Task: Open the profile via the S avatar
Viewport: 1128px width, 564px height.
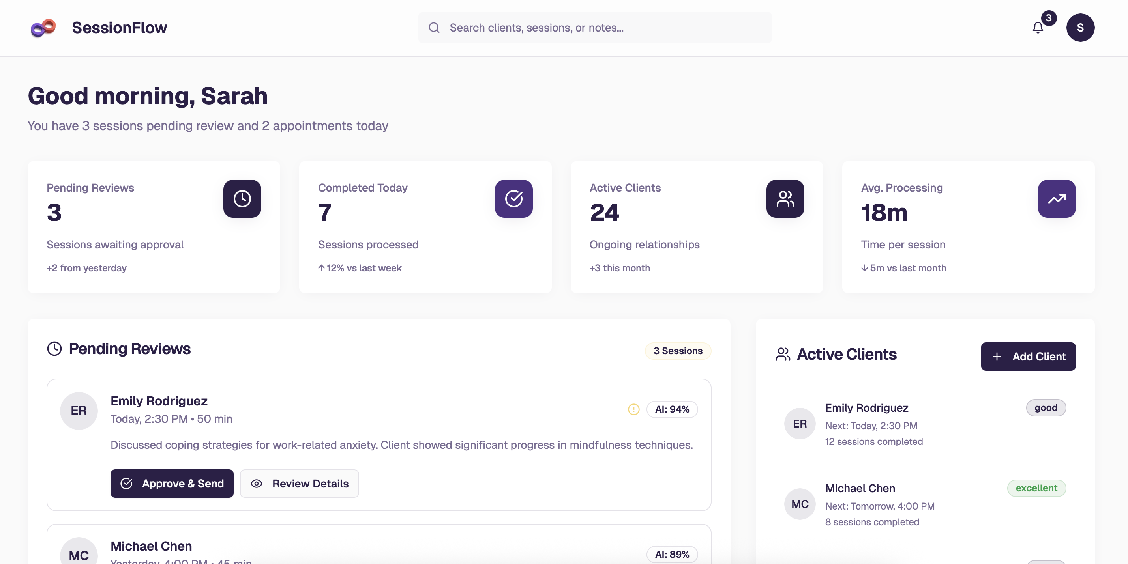Action: (1080, 28)
